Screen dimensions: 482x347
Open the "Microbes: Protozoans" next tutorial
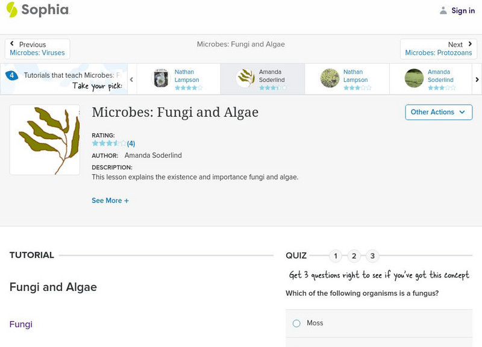439,51
